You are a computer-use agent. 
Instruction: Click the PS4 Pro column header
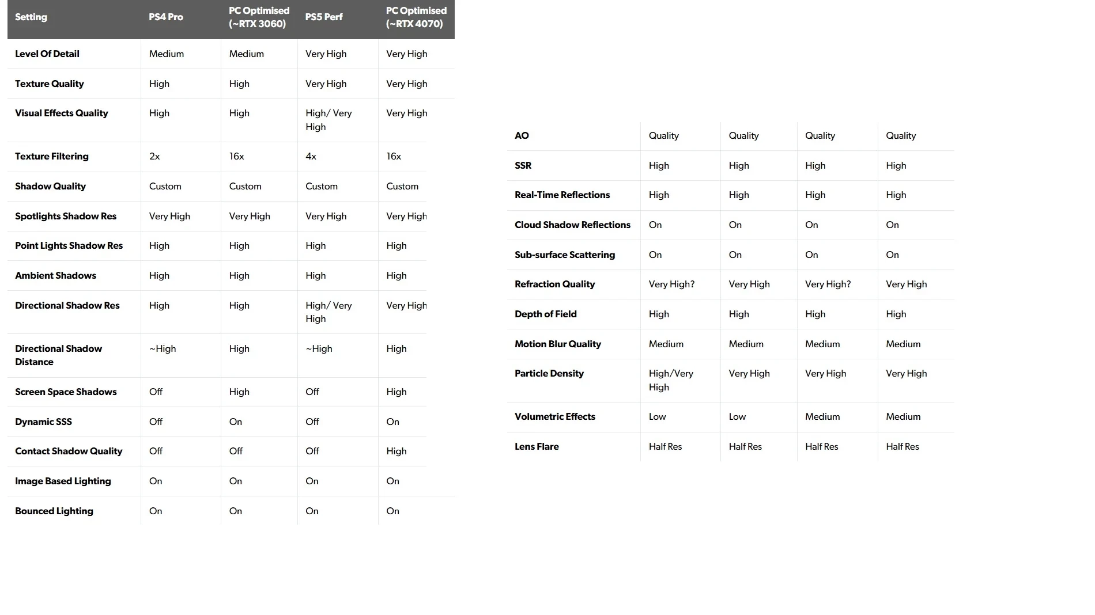166,17
